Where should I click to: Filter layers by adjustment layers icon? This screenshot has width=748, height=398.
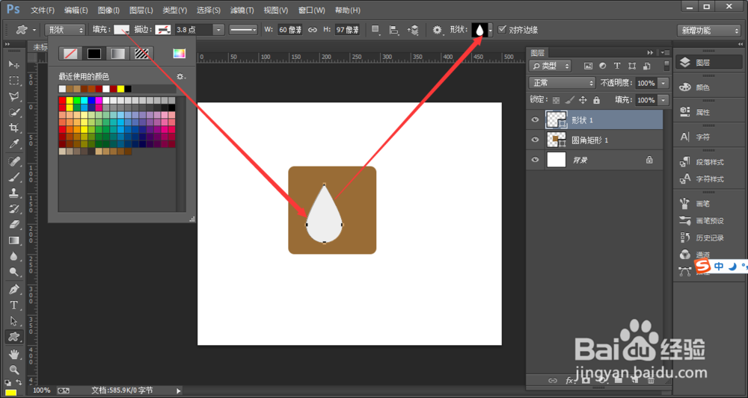[x=602, y=66]
